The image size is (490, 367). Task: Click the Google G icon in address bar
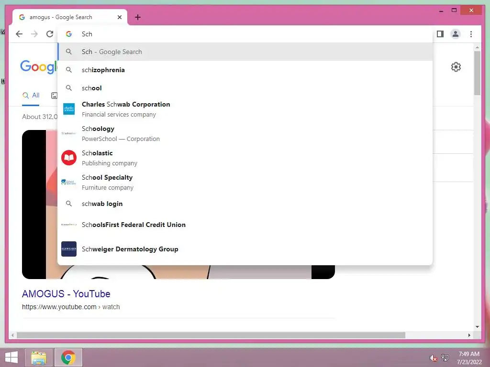69,34
